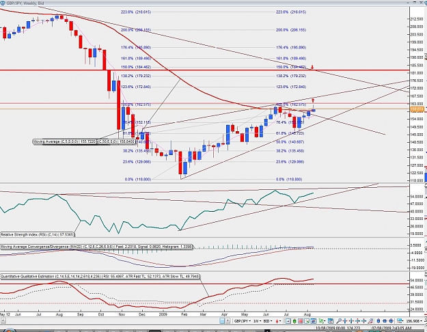This screenshot has height=332, width=427.
Task: Open the 156.908 price dropdown in toolbar
Action: pyautogui.click(x=414, y=321)
